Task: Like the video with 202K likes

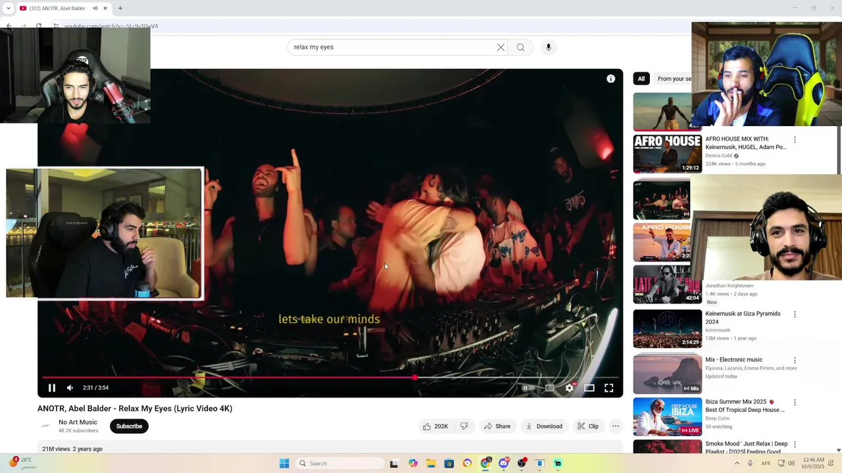Action: pos(435,426)
